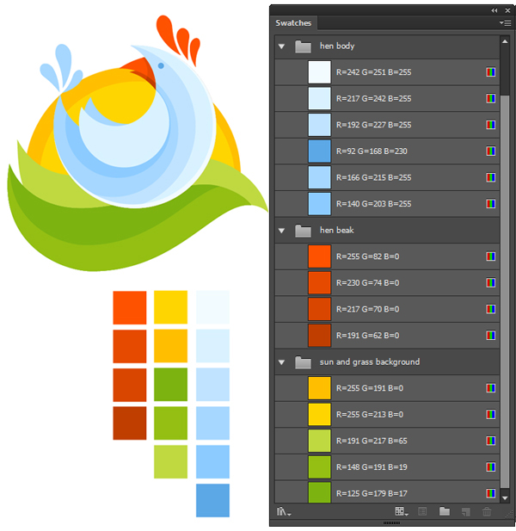Click the Swatches panel vertical scrollbar thumb
This screenshot has width=516, height=531.
pyautogui.click(x=505, y=291)
